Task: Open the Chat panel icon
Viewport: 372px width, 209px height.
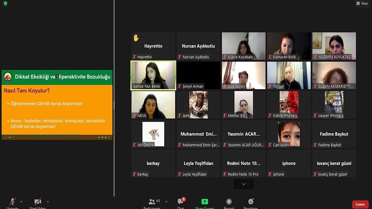Action: click(x=181, y=202)
